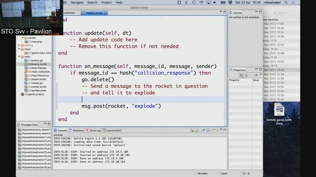This screenshot has height=177, width=316.
Task: Click the Bluetooth menu bar icon
Action: 186,2
